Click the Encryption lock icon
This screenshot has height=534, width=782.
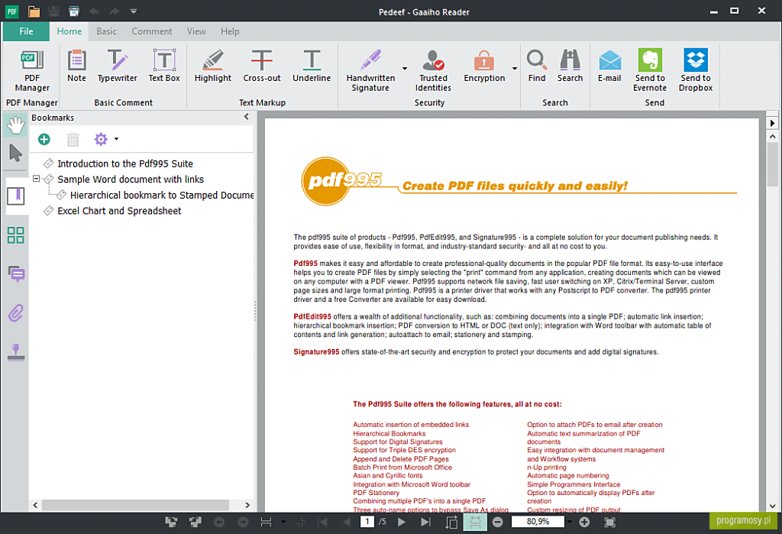tap(483, 61)
